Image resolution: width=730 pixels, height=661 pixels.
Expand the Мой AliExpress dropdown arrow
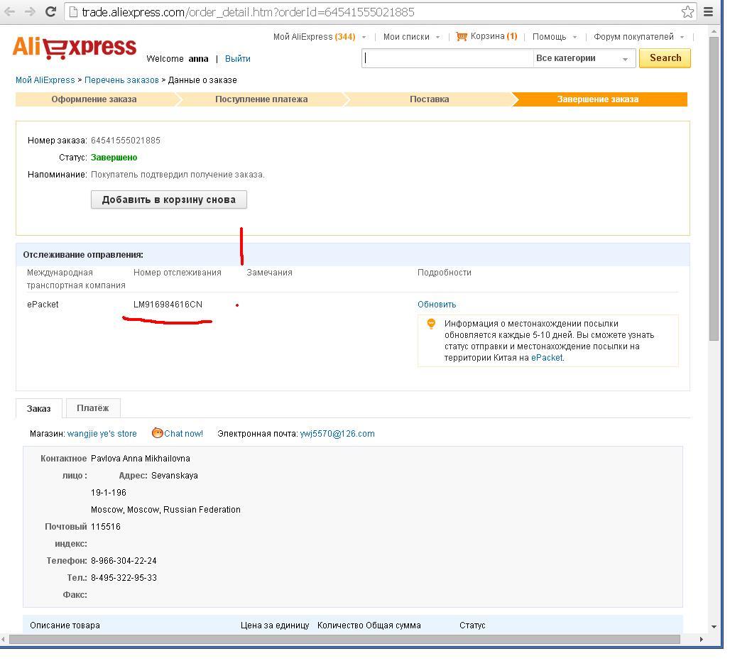[364, 37]
